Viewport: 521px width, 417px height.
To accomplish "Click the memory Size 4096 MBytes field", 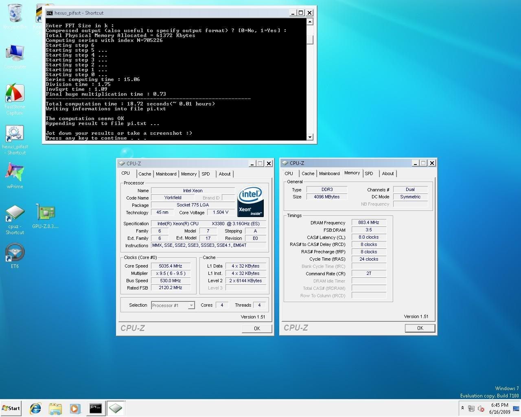I will (327, 197).
